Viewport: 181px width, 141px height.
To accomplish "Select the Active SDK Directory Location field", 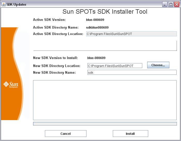I will pyautogui.click(x=131, y=34).
